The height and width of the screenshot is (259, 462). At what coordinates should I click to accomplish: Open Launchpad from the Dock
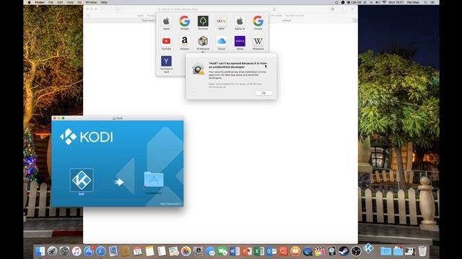pyautogui.click(x=52, y=251)
